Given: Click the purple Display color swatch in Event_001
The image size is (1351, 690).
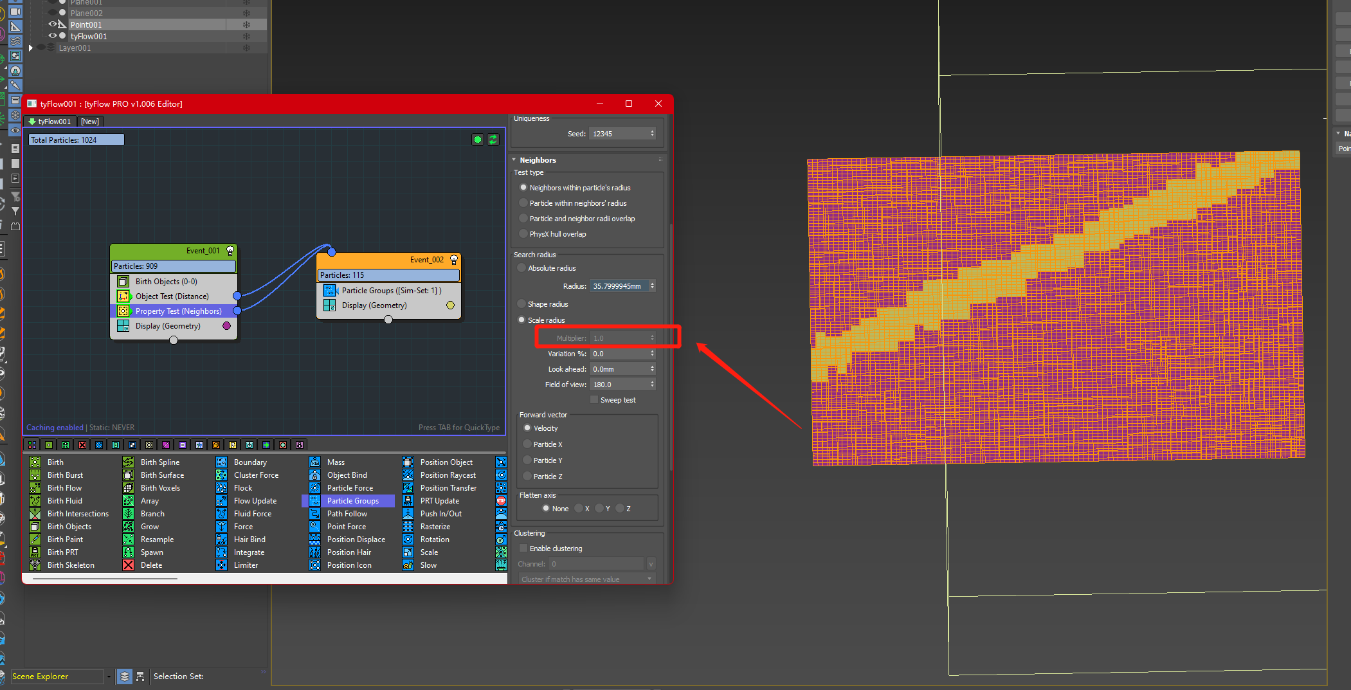Looking at the screenshot, I should click(226, 326).
